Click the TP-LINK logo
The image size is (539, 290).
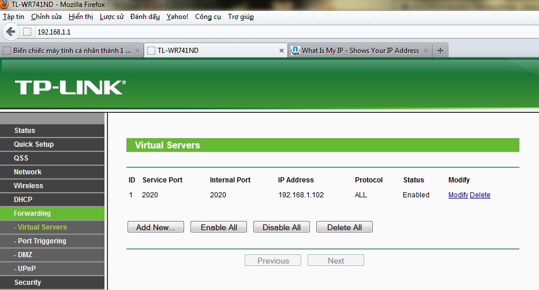tap(70, 87)
